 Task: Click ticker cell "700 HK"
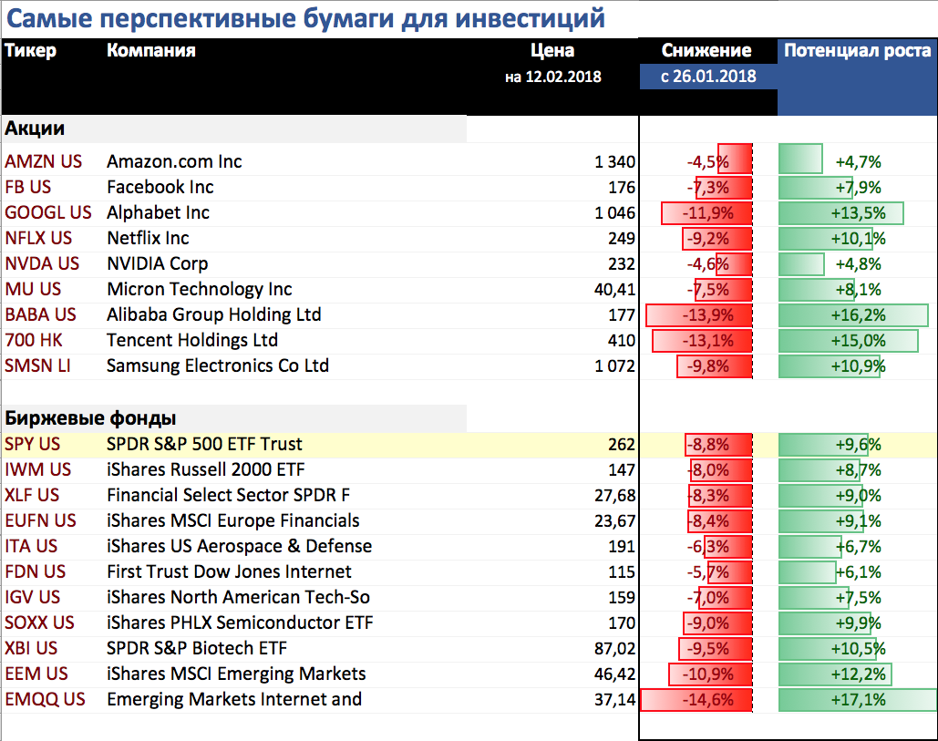click(x=34, y=340)
